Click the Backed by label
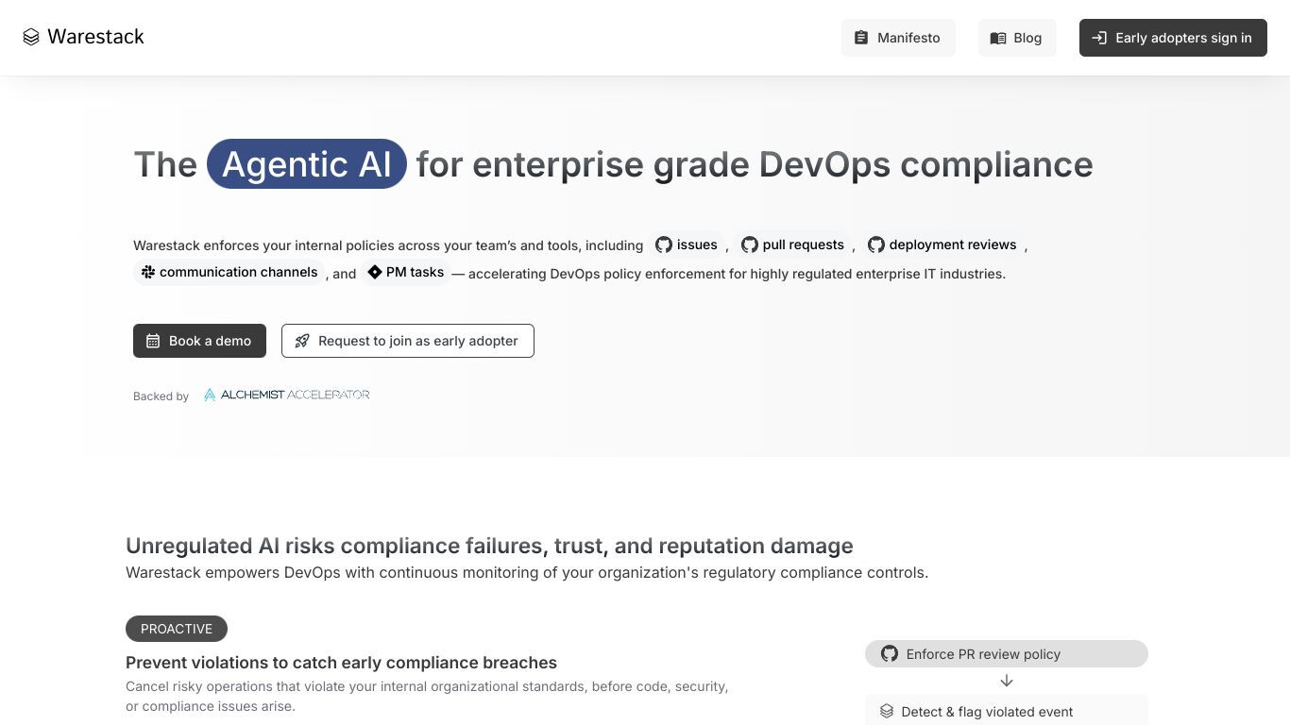The image size is (1290, 725). [161, 396]
